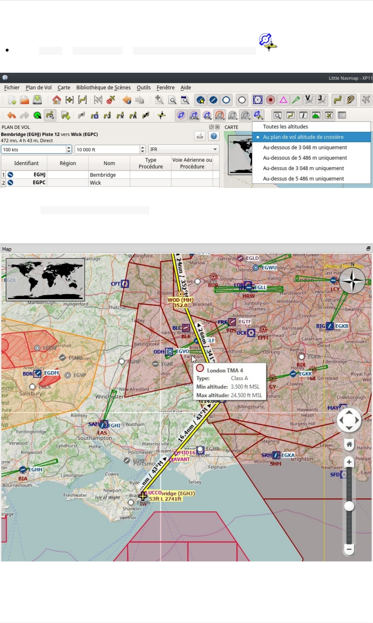Append new waypoint with green plus icon
373x623 pixels.
[x=66, y=115]
